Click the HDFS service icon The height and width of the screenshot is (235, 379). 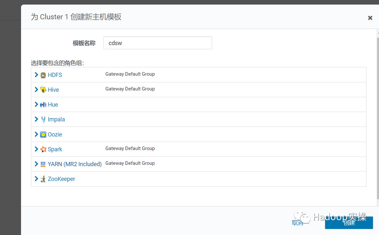(43, 75)
